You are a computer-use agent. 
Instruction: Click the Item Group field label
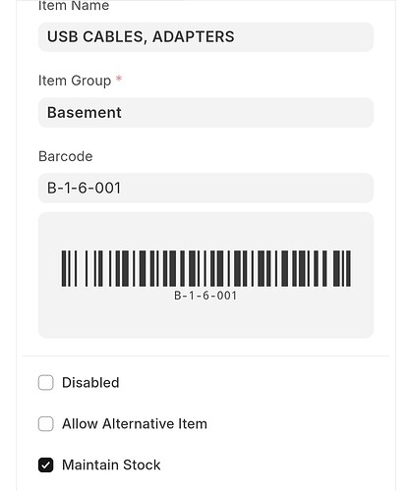(75, 81)
